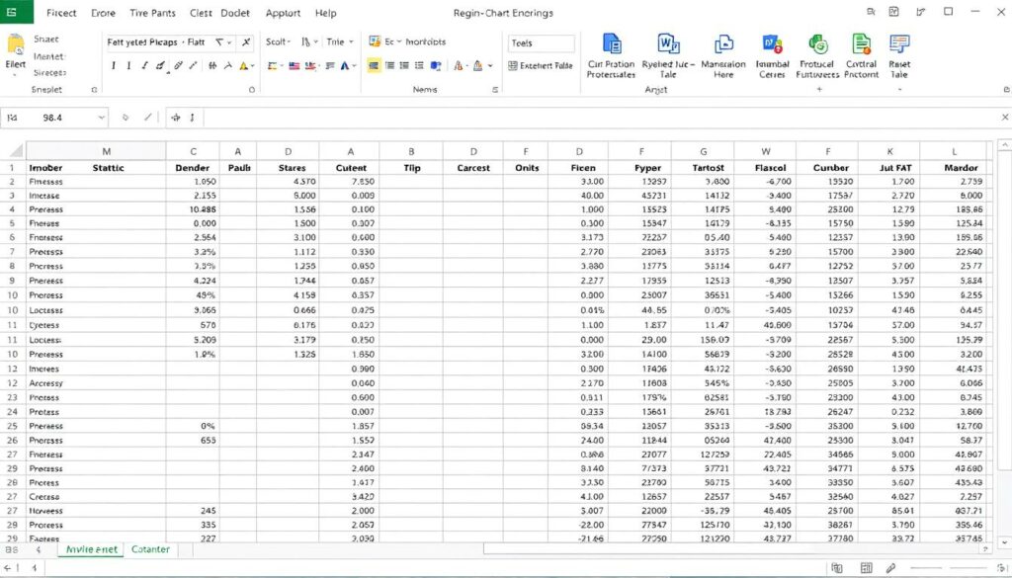
Task: Click the Frotucal Futtweces green icon
Action: (x=817, y=43)
